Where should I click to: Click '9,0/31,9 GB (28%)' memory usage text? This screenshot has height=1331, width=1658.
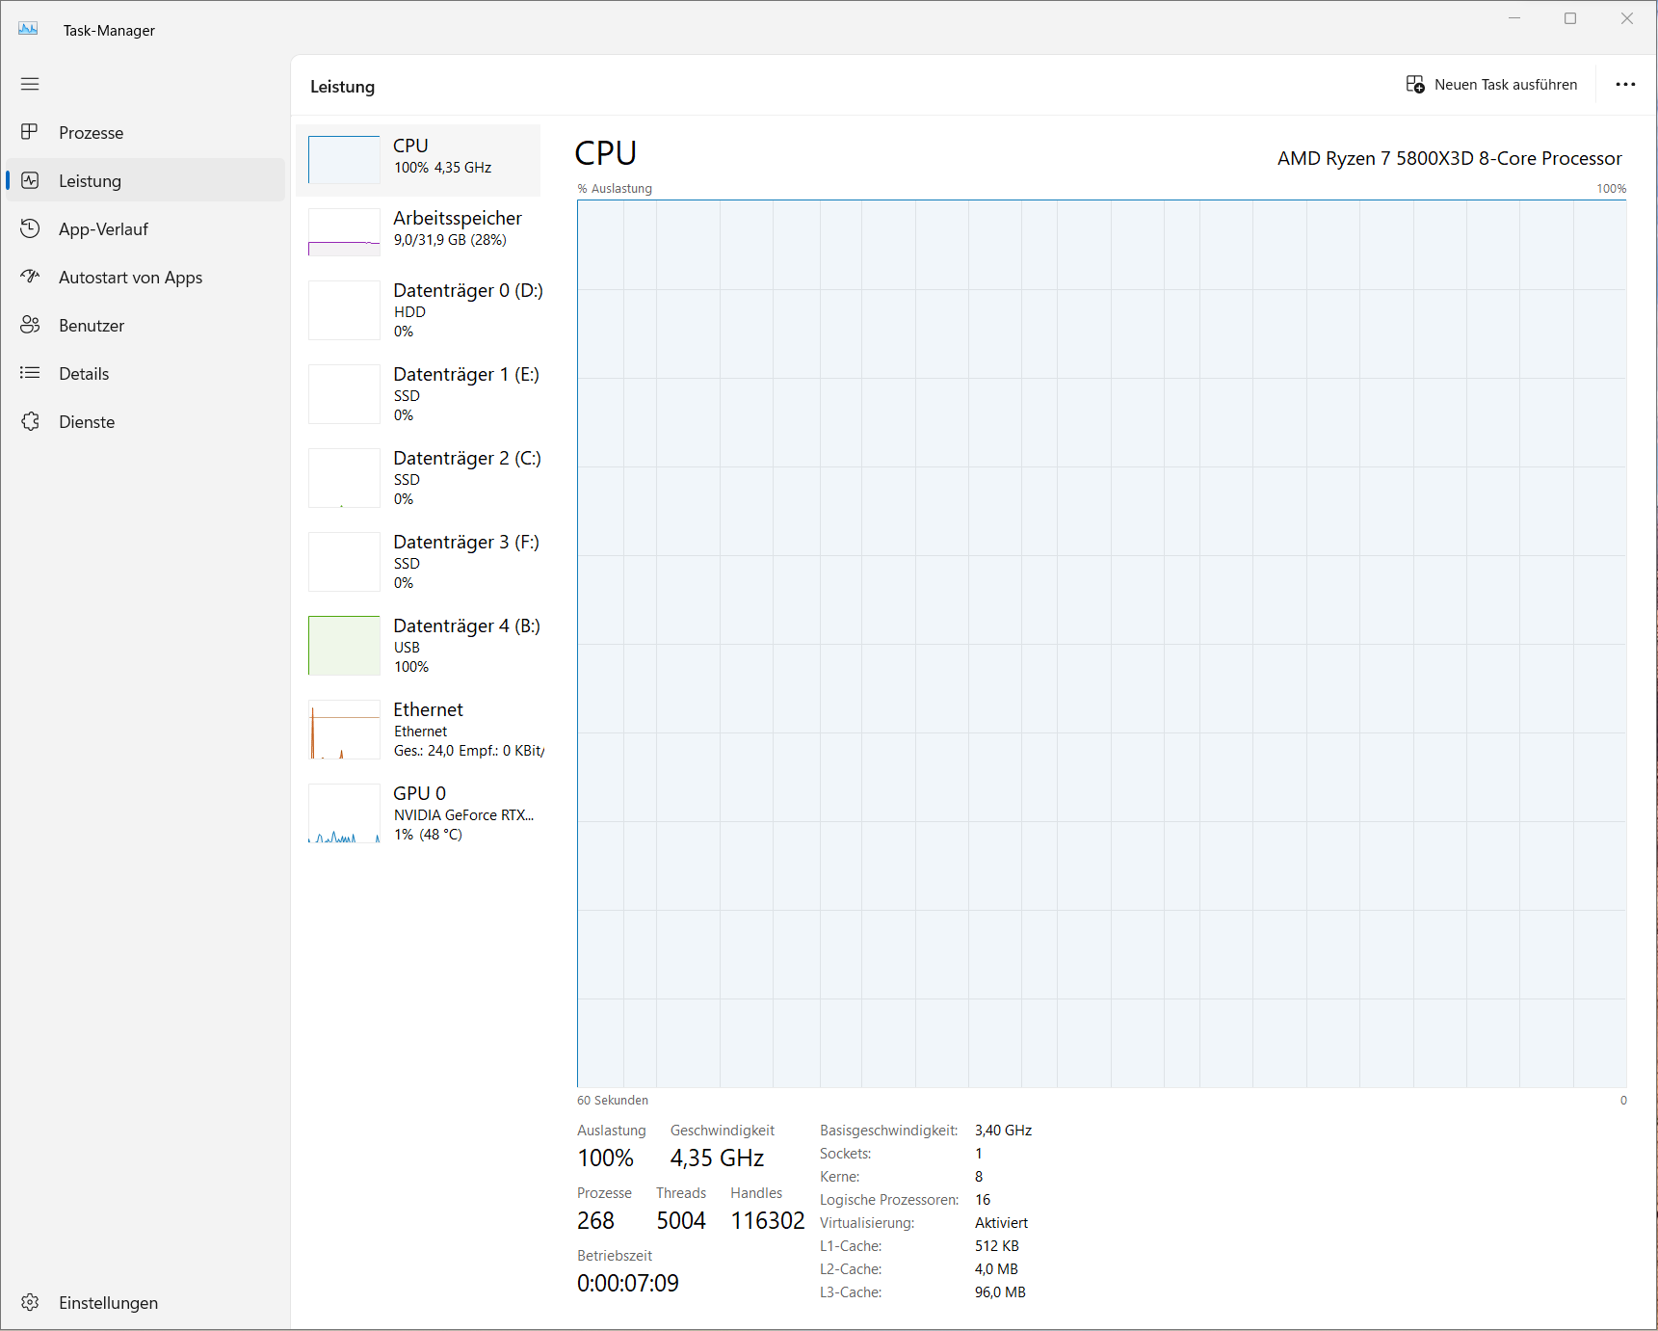click(450, 240)
